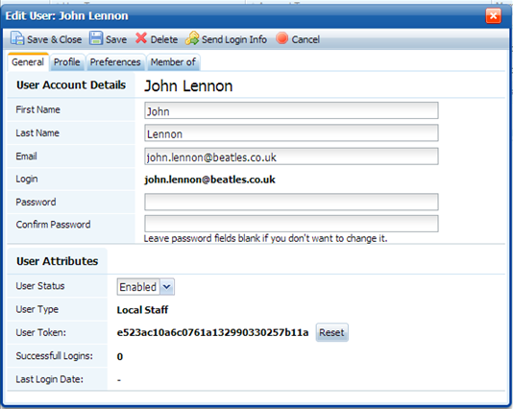Reset the user token
This screenshot has width=513, height=409.
[331, 332]
